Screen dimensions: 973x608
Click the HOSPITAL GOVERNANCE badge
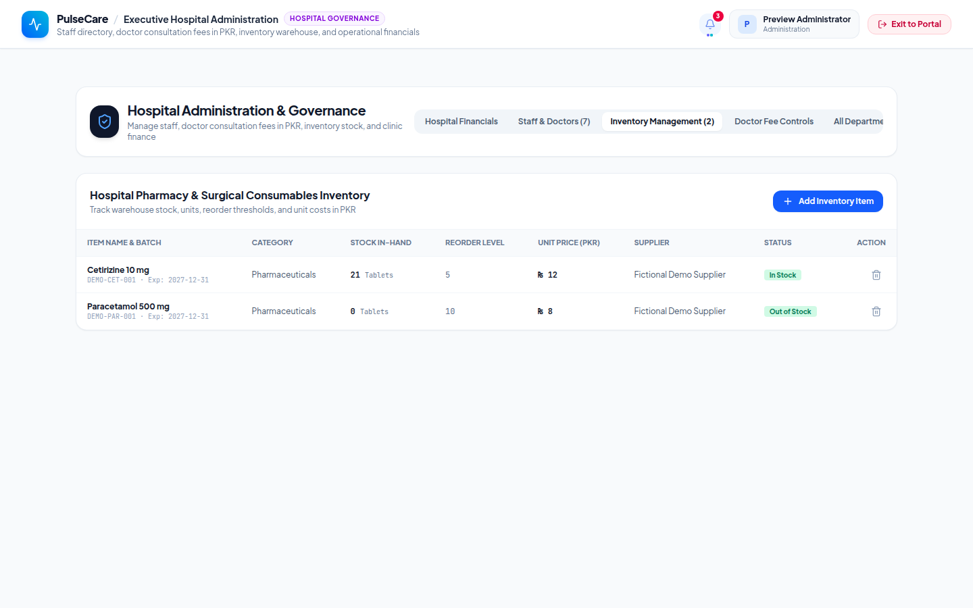(334, 19)
